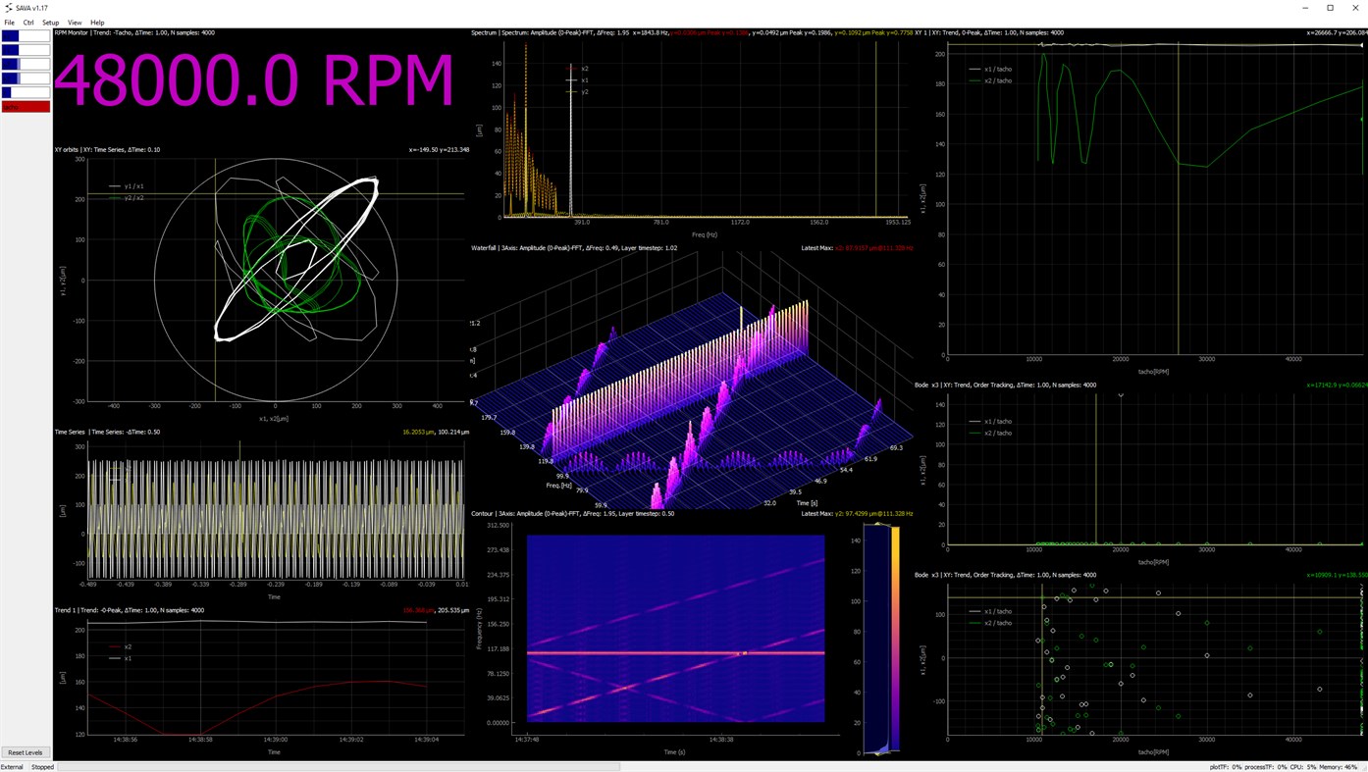The width and height of the screenshot is (1368, 772).
Task: Click the y1 / x1 legend entry in XY orbits
Action: tap(127, 186)
